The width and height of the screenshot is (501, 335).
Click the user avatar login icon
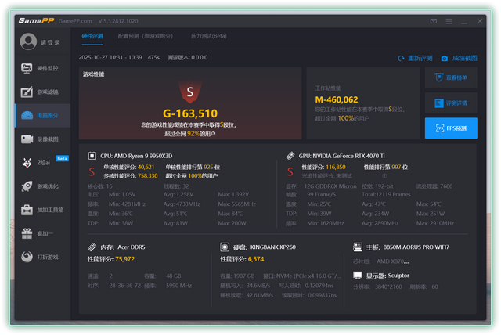coord(28,41)
